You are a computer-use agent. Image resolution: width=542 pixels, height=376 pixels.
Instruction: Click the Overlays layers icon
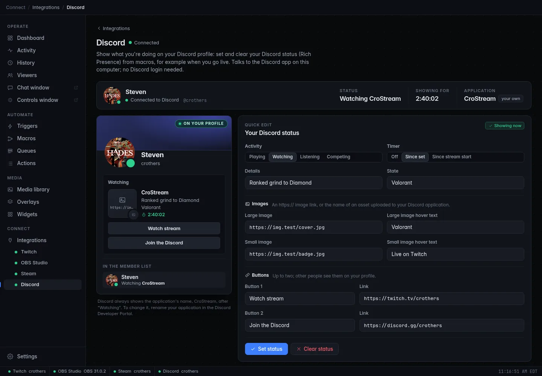click(10, 202)
